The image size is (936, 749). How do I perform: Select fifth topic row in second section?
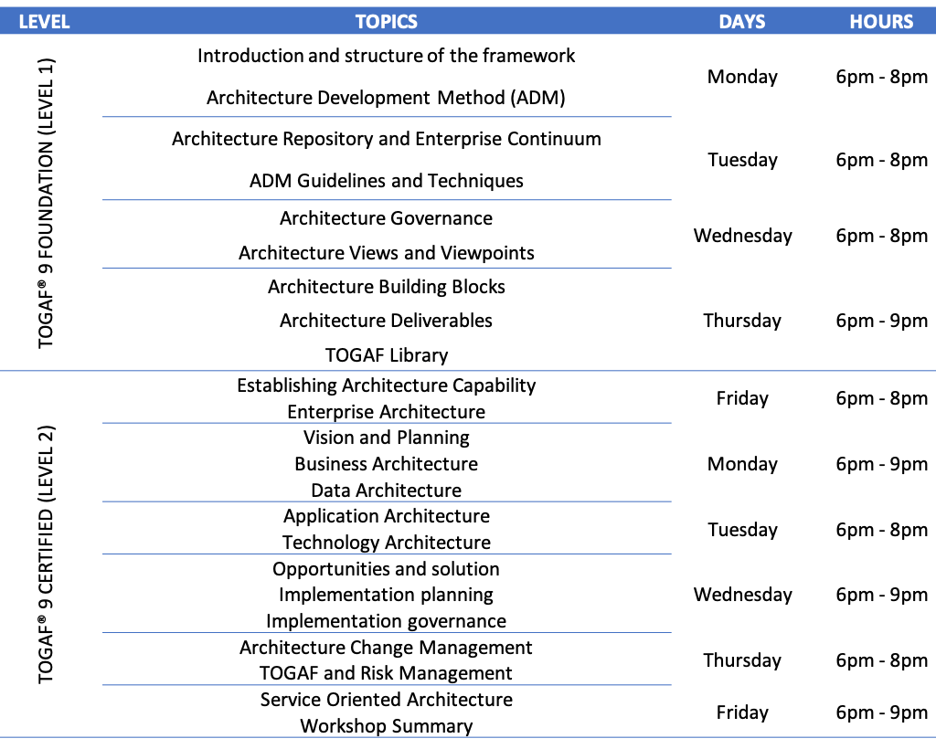click(386, 659)
